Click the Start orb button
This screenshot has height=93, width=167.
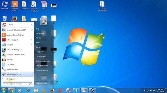3,90
